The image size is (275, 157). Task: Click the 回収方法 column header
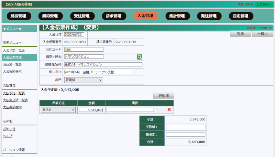[x=58, y=103]
